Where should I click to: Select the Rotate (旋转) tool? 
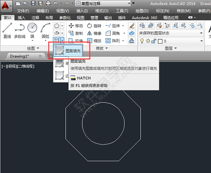[94, 26]
